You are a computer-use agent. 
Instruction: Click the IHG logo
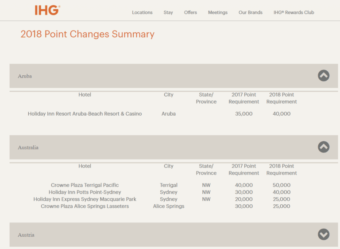47,10
